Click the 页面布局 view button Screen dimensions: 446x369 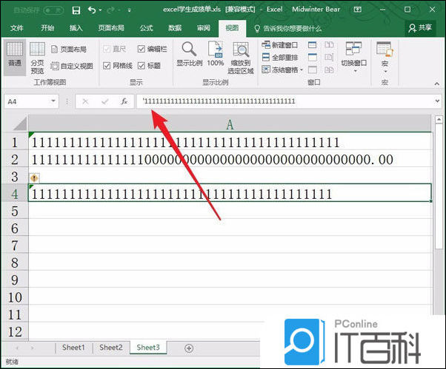click(69, 50)
